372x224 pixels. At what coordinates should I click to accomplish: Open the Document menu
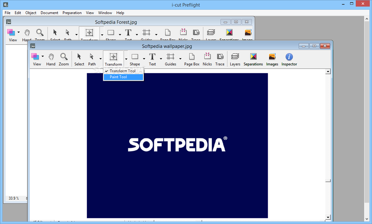coord(49,13)
